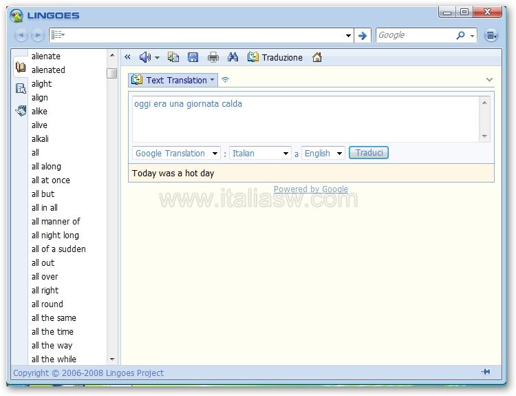516x396 pixels.
Task: Click the main dictionary search input field
Action: point(204,35)
